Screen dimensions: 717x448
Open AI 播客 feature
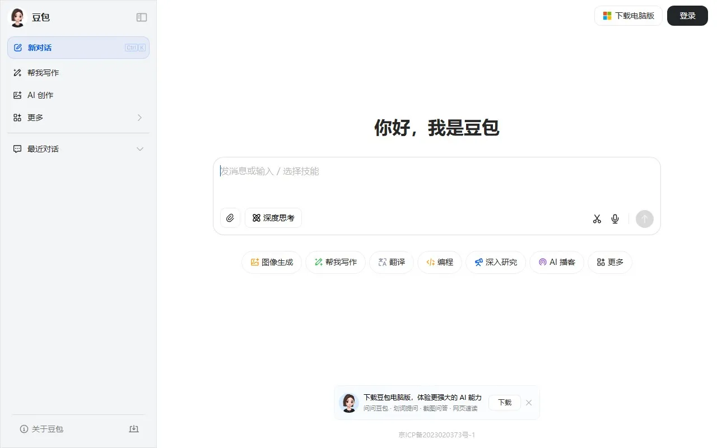click(x=556, y=262)
